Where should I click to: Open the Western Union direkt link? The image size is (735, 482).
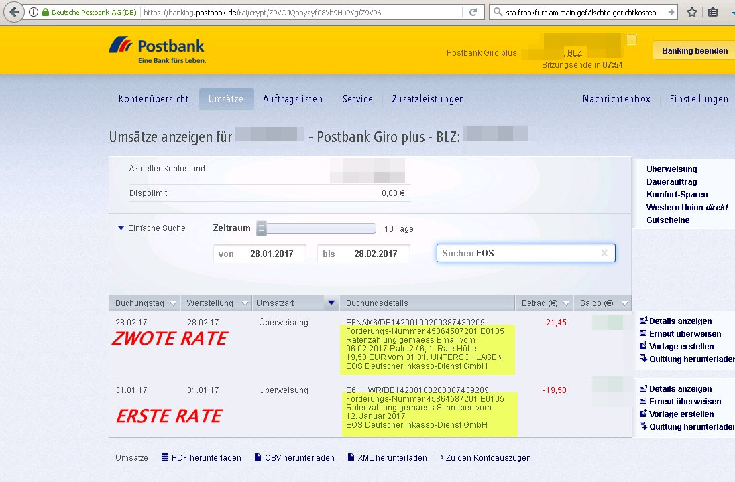point(687,207)
